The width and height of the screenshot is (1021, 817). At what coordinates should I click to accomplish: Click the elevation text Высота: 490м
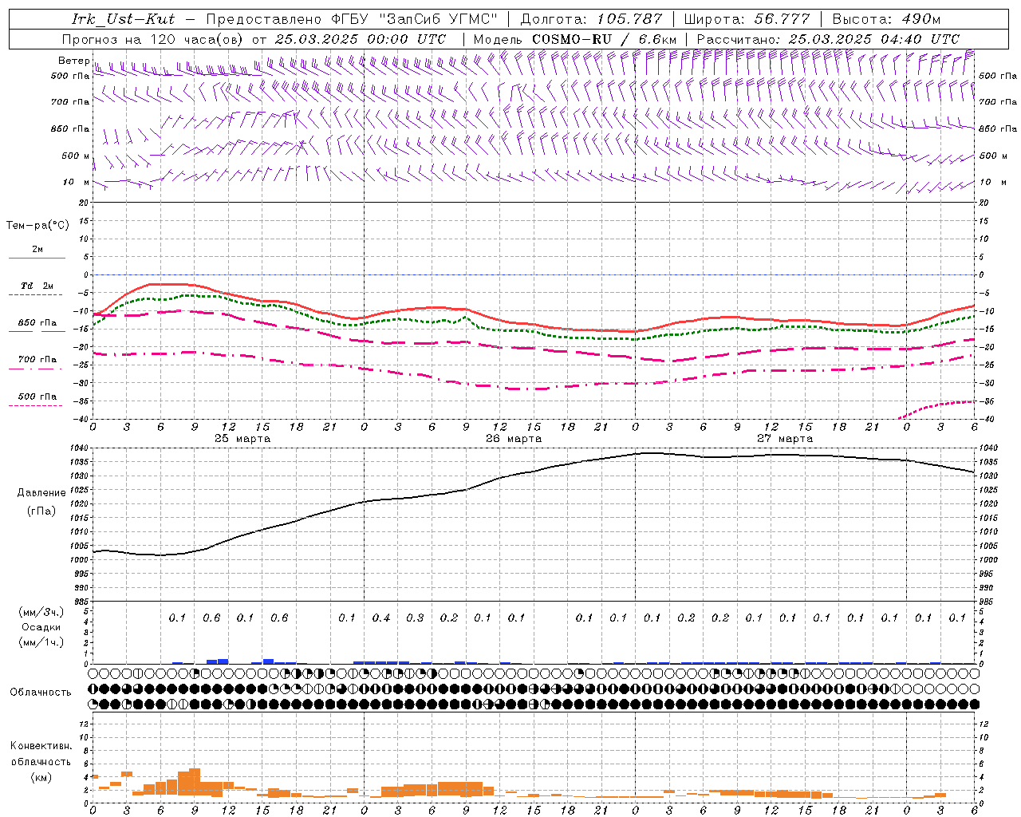point(885,19)
